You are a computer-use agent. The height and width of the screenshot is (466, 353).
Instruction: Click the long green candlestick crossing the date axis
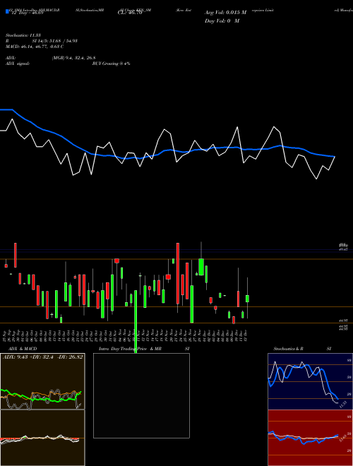click(136, 321)
